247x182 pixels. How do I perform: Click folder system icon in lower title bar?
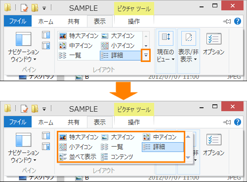(x=7, y=108)
